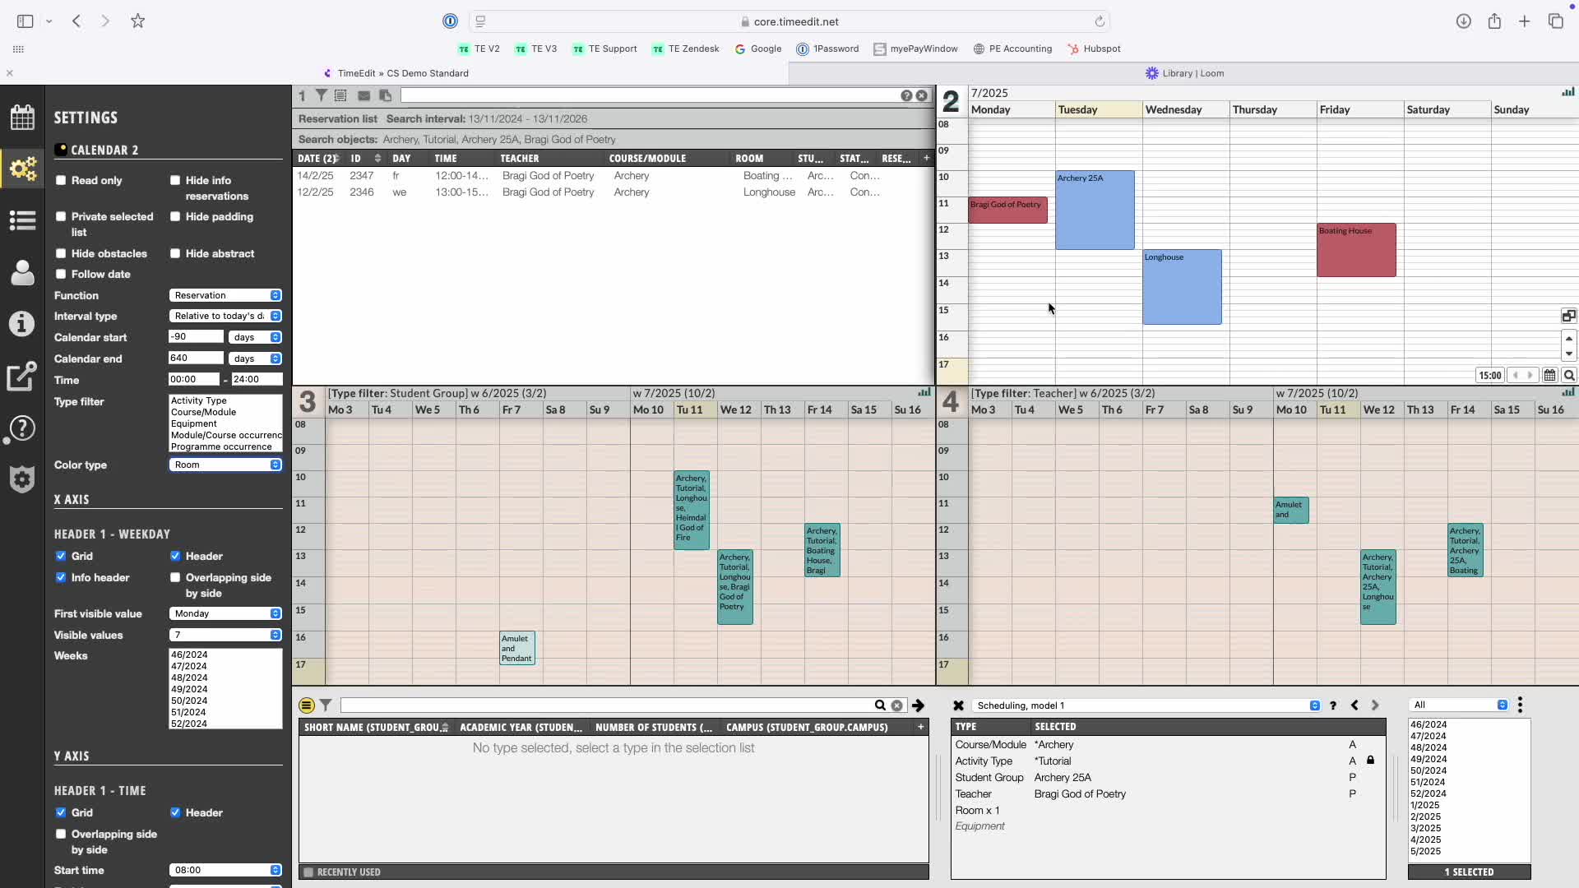Select the blue Archery 25A calendar block
Screen dimensions: 1579x888
point(1095,210)
